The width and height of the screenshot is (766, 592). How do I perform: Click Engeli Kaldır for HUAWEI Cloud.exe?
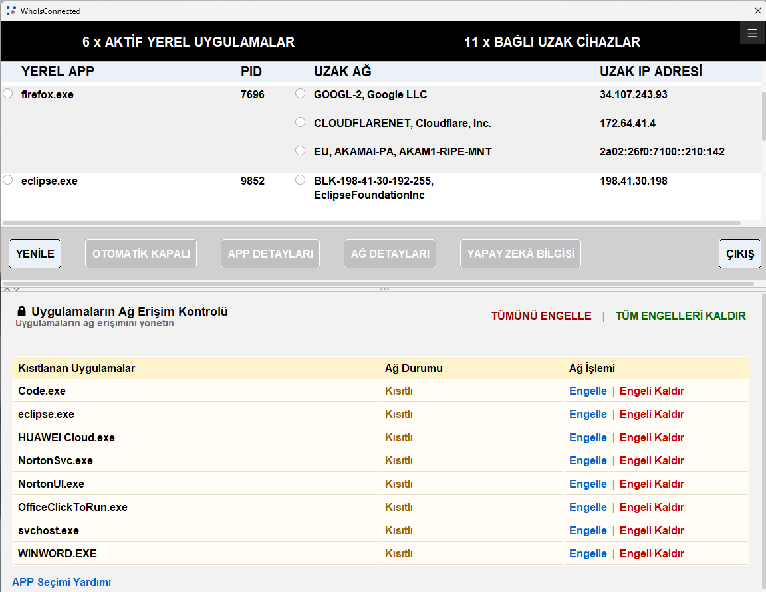[x=652, y=437]
